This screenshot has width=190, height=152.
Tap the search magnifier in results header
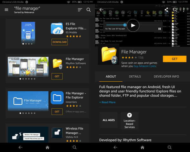point(89,10)
